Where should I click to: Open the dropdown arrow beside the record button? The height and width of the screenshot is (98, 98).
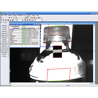[18, 18]
